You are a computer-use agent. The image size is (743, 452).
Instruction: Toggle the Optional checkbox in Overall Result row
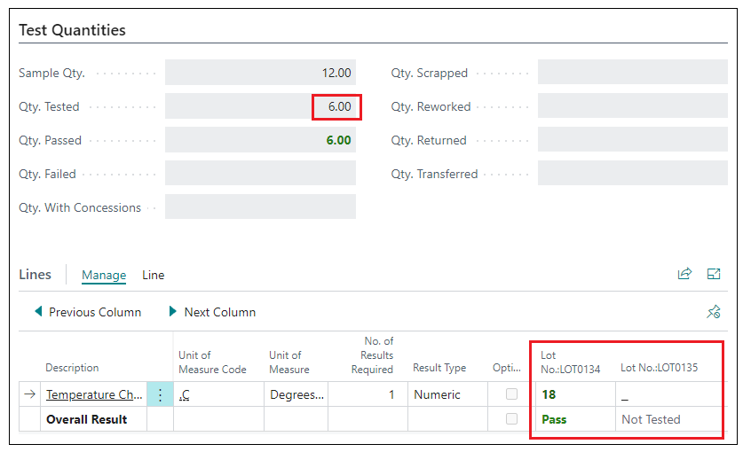point(511,419)
